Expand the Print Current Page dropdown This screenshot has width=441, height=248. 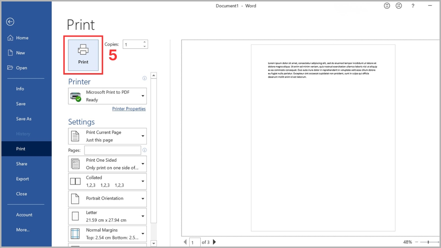click(x=107, y=136)
